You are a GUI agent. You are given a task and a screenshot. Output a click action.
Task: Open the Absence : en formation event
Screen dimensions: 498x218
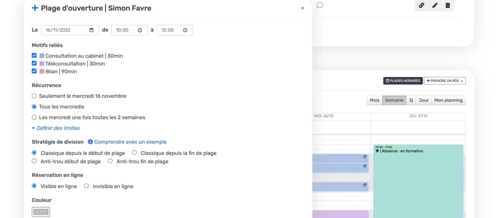(x=418, y=181)
